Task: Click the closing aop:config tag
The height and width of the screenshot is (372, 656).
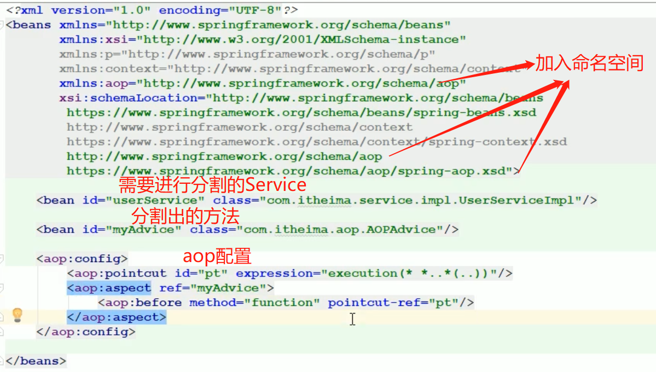Action: (86, 332)
